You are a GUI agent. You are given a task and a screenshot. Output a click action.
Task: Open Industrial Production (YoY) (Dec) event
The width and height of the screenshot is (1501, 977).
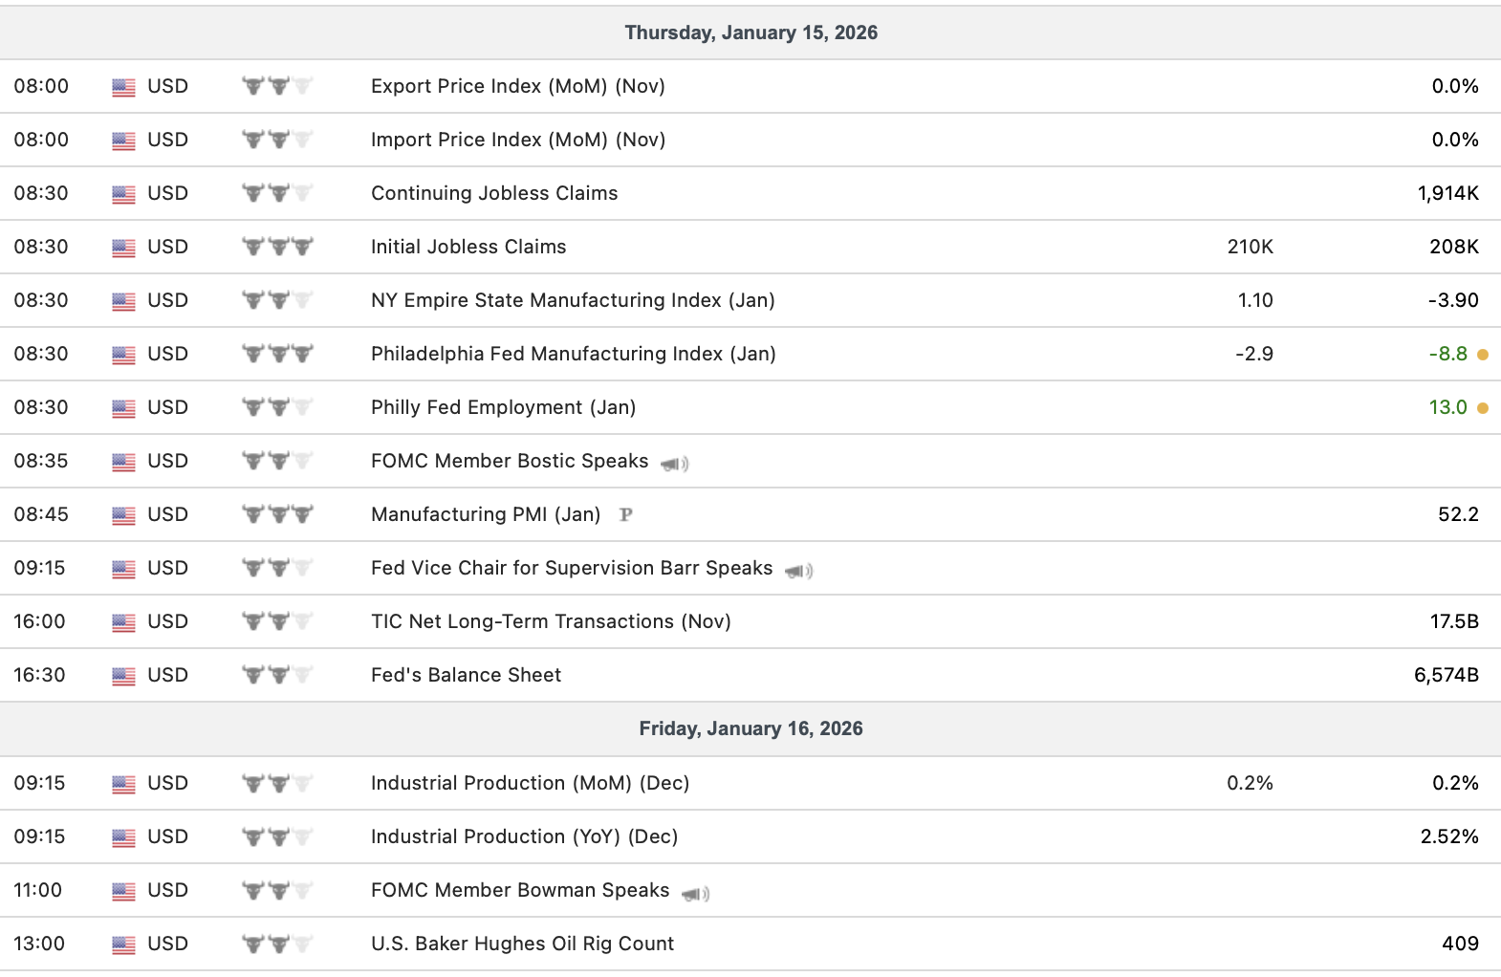[524, 836]
